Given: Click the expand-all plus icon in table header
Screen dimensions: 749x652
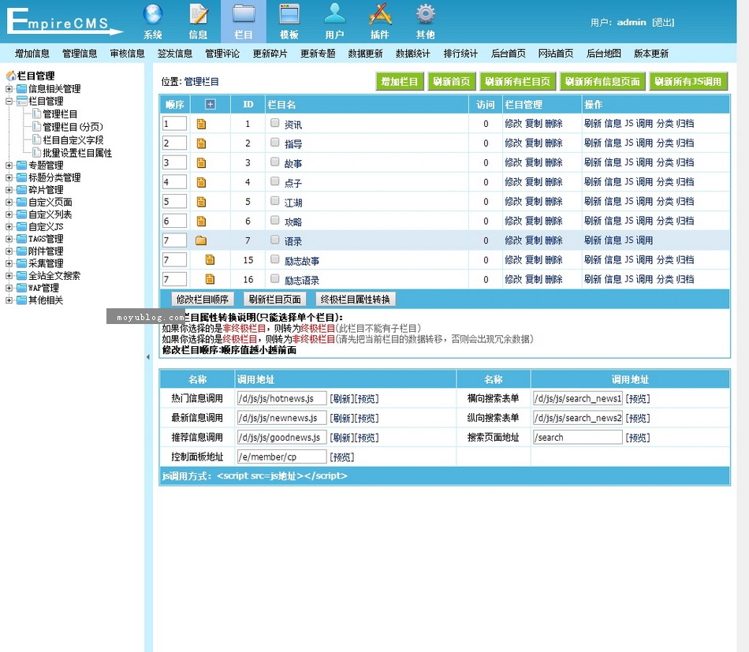Looking at the screenshot, I should coord(211,104).
